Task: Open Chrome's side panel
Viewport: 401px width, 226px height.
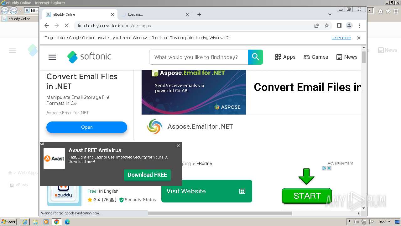Action: point(339,25)
